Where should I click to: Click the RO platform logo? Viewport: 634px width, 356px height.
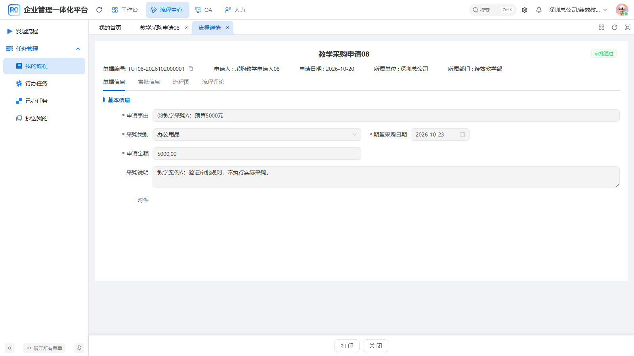click(14, 10)
